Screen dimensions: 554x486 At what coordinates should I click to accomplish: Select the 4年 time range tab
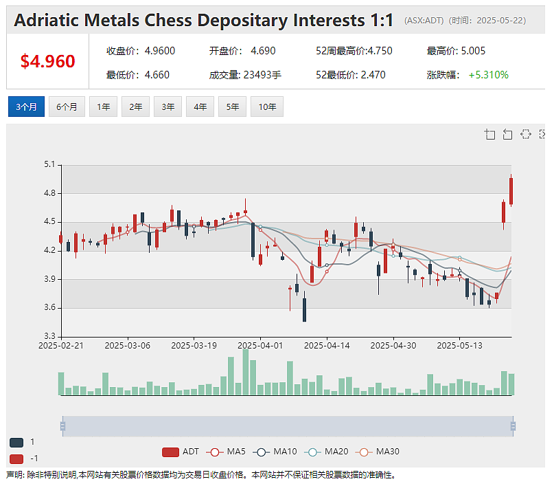pyautogui.click(x=200, y=107)
